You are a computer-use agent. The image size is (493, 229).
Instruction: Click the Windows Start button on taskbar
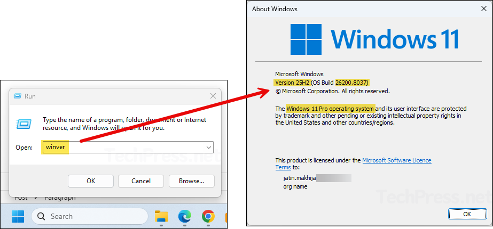18,216
